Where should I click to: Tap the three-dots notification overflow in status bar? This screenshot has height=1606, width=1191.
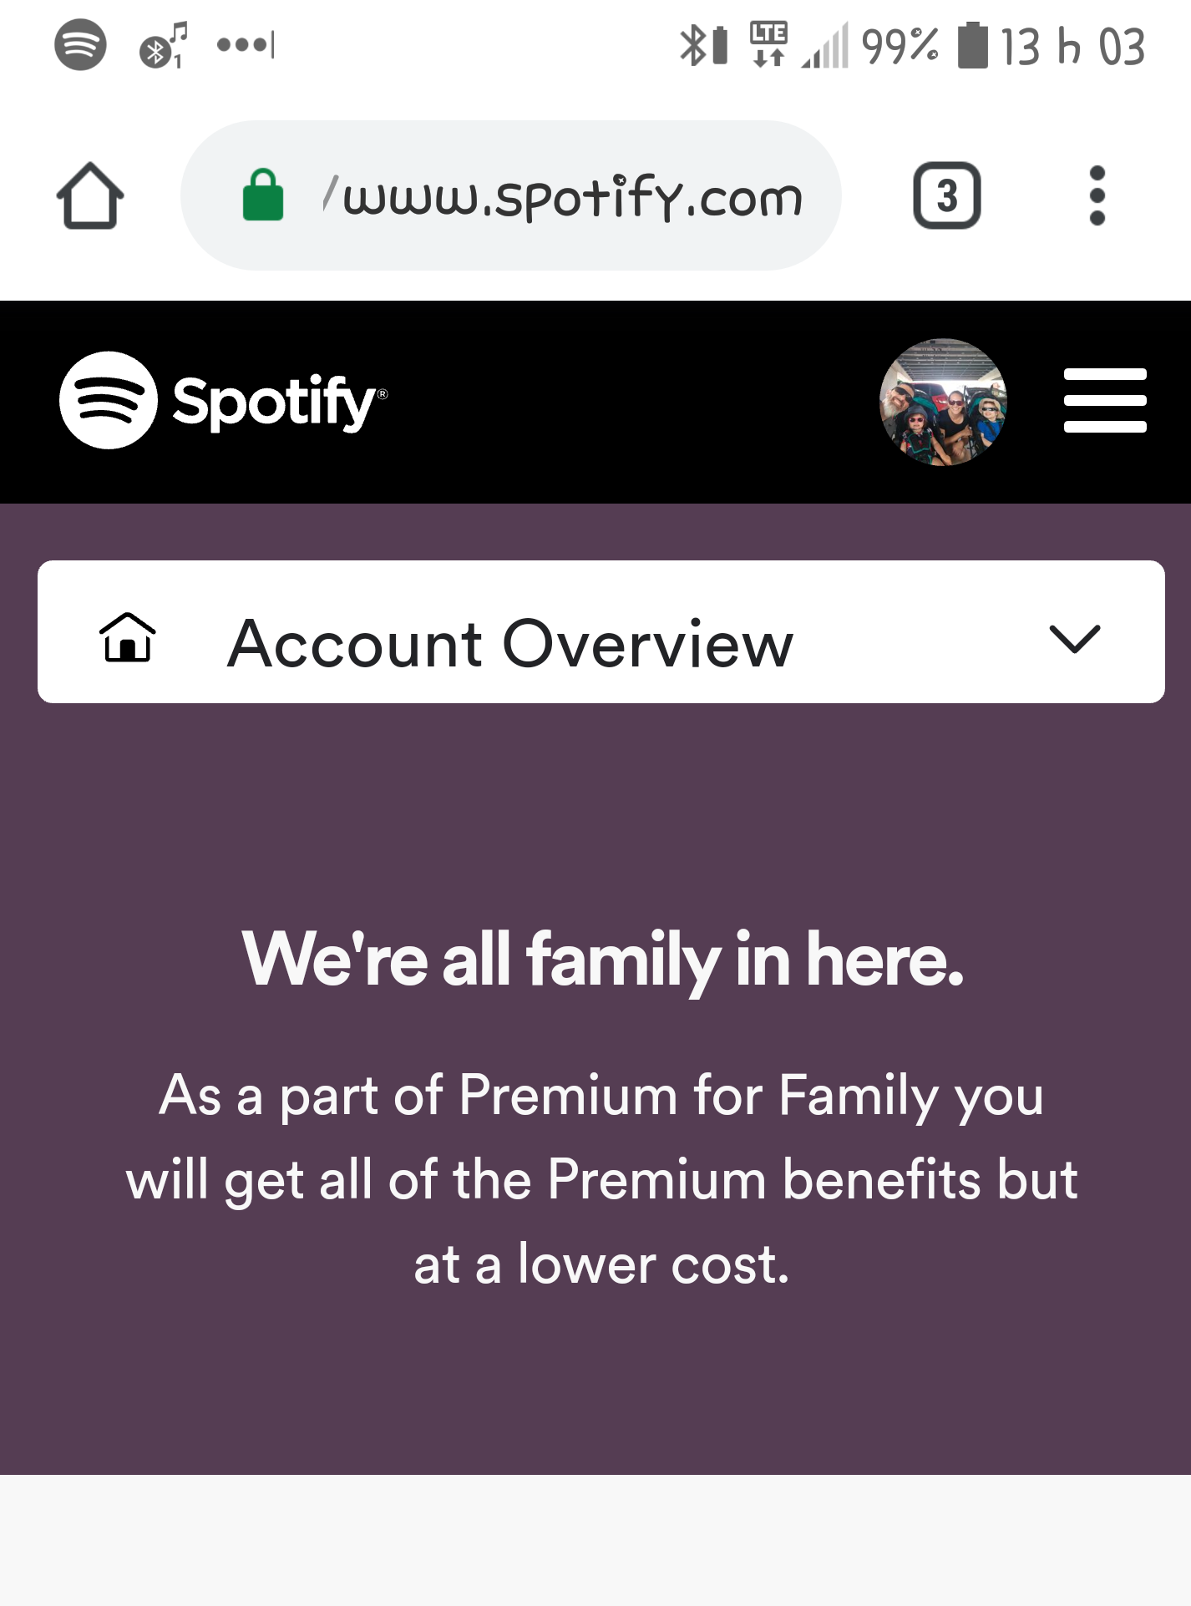tap(245, 44)
